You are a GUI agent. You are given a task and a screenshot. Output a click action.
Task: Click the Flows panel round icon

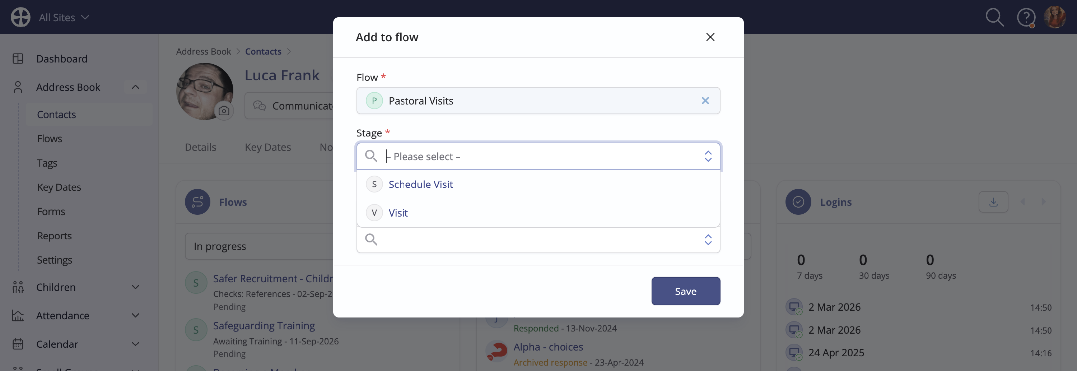(x=197, y=202)
